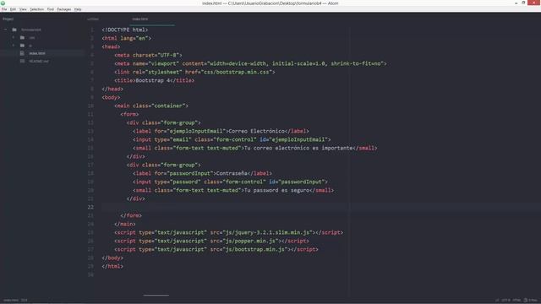Click the Atom app icon in title bar
Image resolution: width=541 pixels, height=304 pixels.
3,3
